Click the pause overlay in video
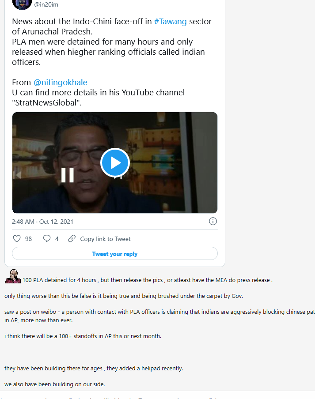 tap(68, 175)
